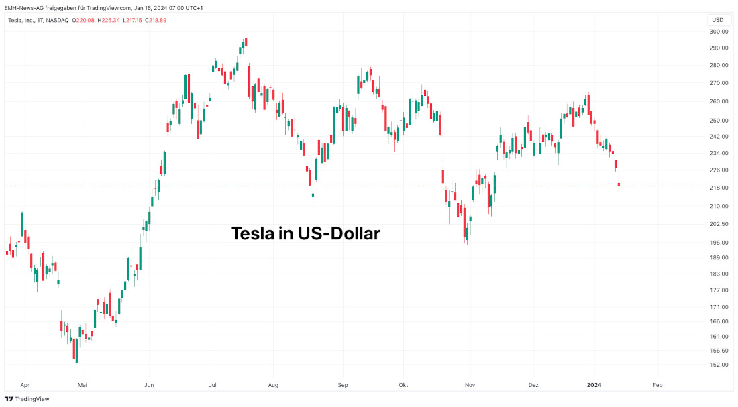Click the Close value 218.89

click(x=158, y=20)
